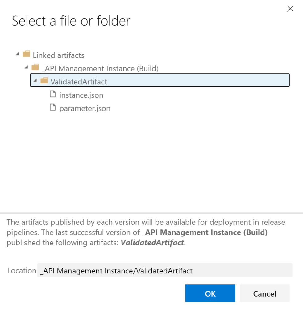Click the instance.json file icon
Screen dimensions: 303x315
pos(53,94)
